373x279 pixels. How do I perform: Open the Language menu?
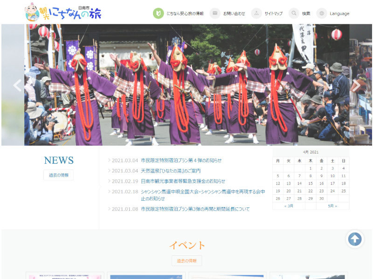click(339, 13)
